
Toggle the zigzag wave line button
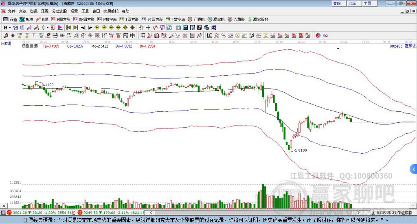tap(155, 28)
